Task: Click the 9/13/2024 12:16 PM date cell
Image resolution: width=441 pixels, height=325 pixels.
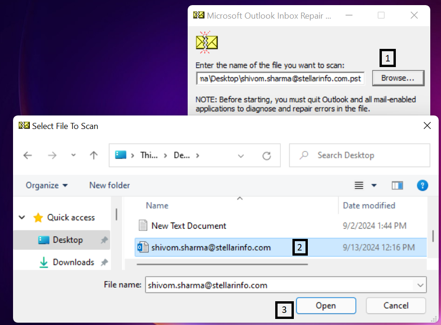Action: click(x=379, y=247)
